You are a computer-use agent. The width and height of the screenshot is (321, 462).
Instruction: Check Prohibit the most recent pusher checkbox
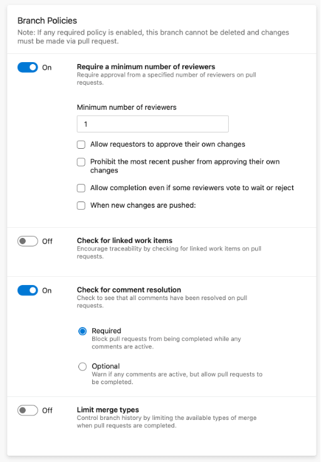click(x=82, y=162)
